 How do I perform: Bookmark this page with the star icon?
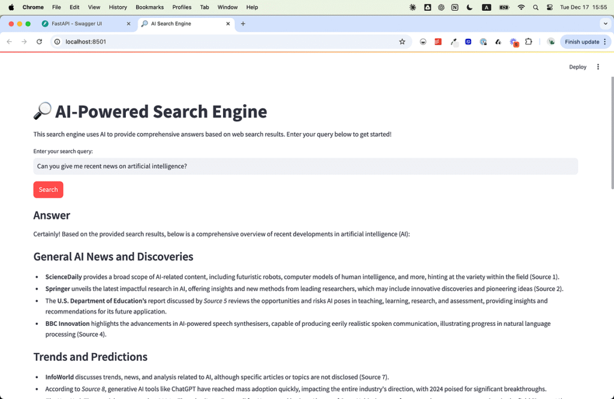click(402, 42)
